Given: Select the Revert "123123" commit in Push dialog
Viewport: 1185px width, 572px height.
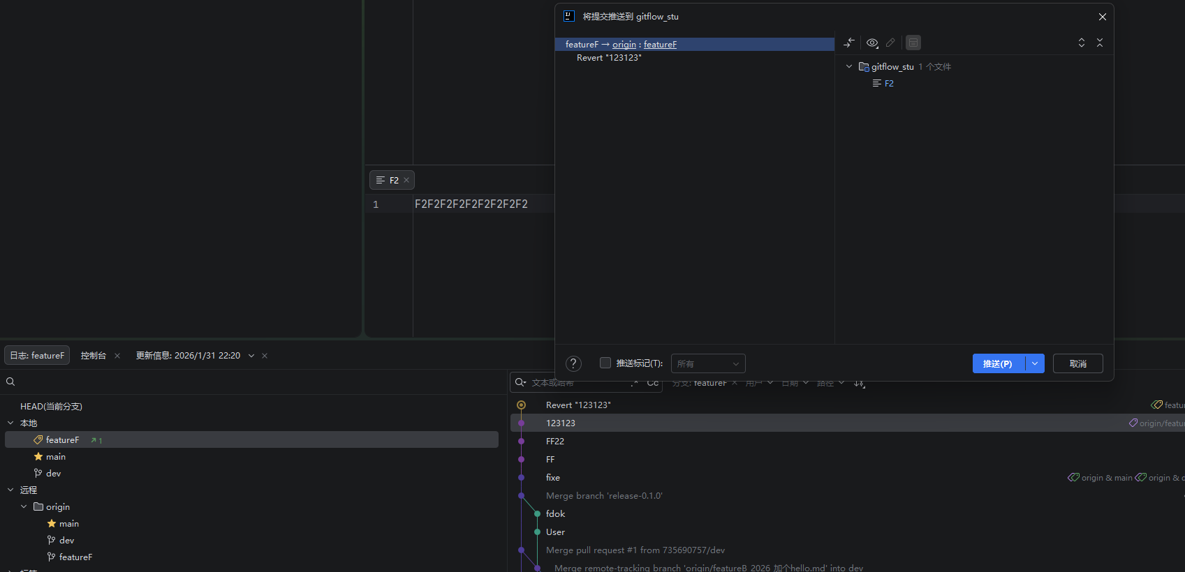Looking at the screenshot, I should [609, 58].
